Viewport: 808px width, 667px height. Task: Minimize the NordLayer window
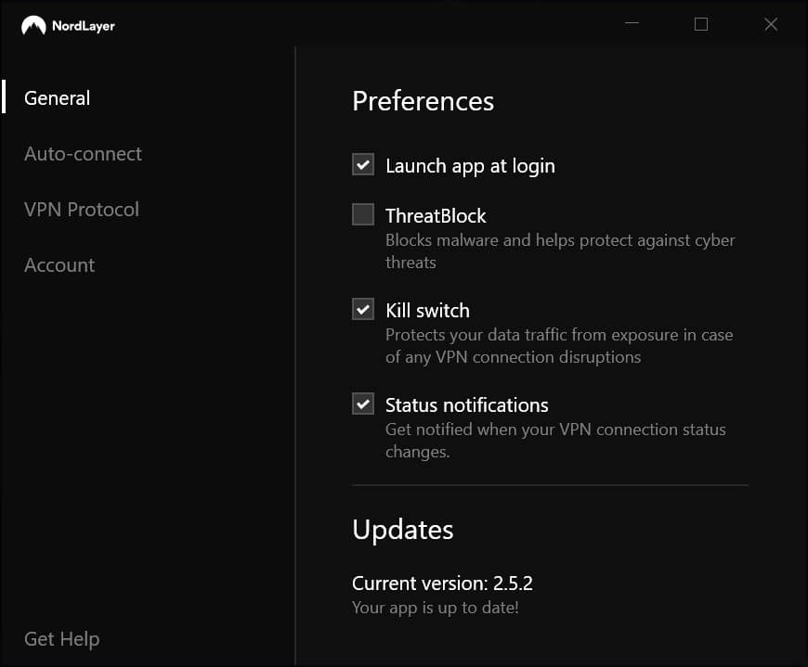coord(632,24)
